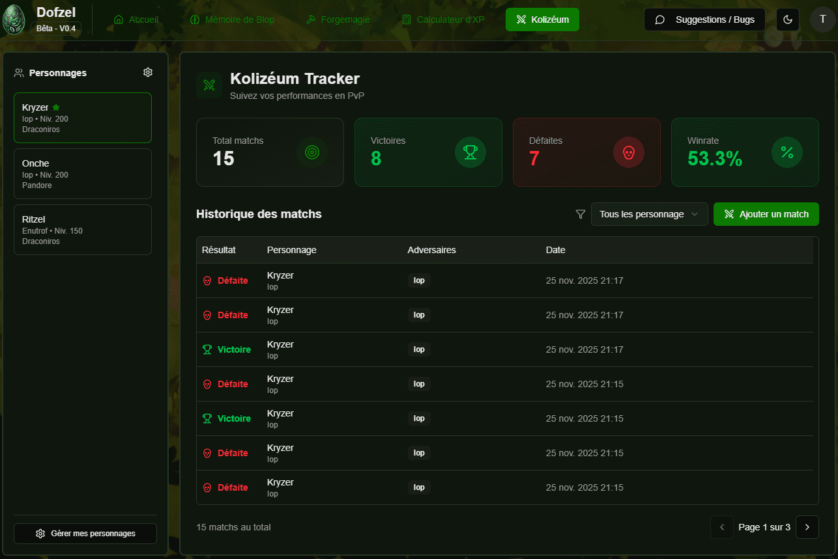The height and width of the screenshot is (559, 838).
Task: Open the Tous les personnage dropdown
Action: (649, 214)
